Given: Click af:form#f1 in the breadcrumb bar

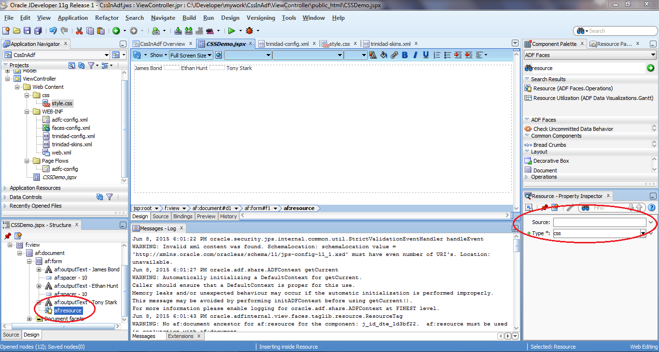Looking at the screenshot, I should [257, 209].
